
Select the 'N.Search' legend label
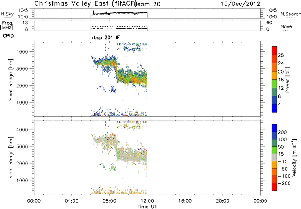point(290,14)
